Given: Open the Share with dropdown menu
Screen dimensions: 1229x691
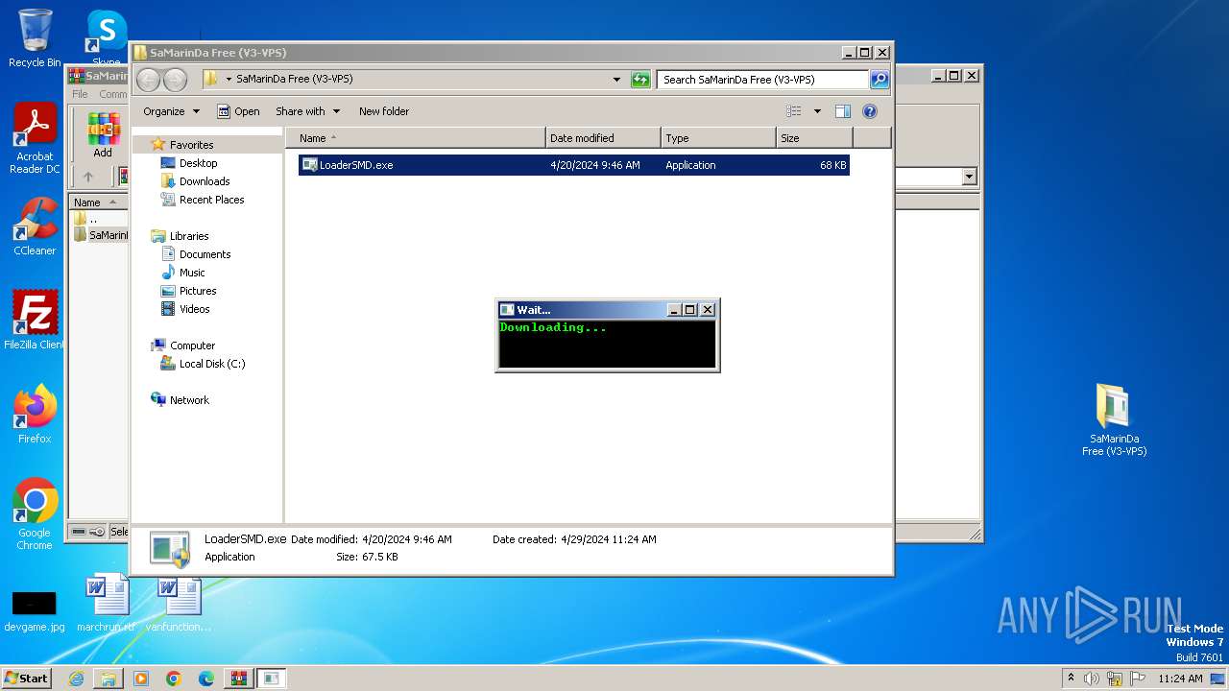Looking at the screenshot, I should 307,111.
